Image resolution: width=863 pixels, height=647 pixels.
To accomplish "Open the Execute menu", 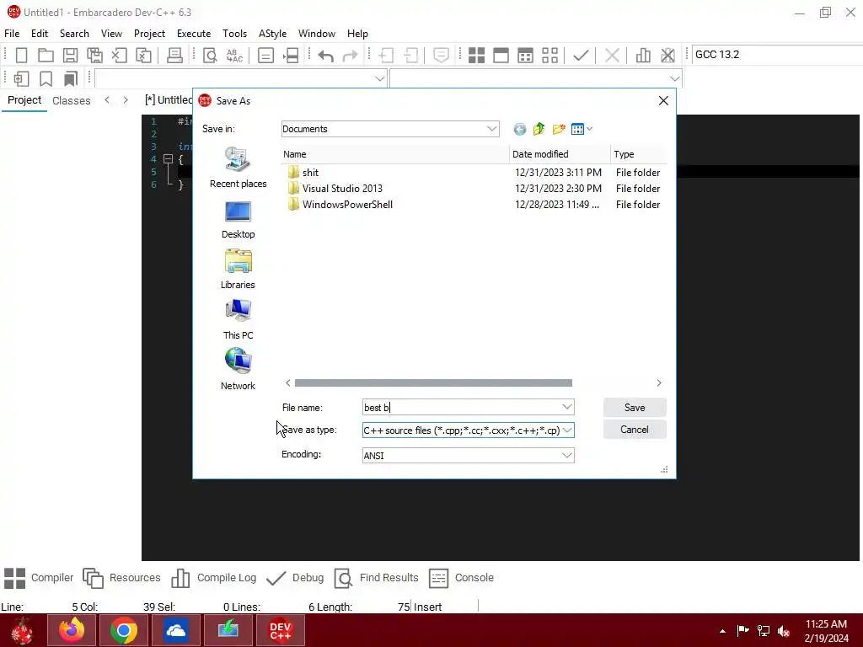I will [194, 34].
